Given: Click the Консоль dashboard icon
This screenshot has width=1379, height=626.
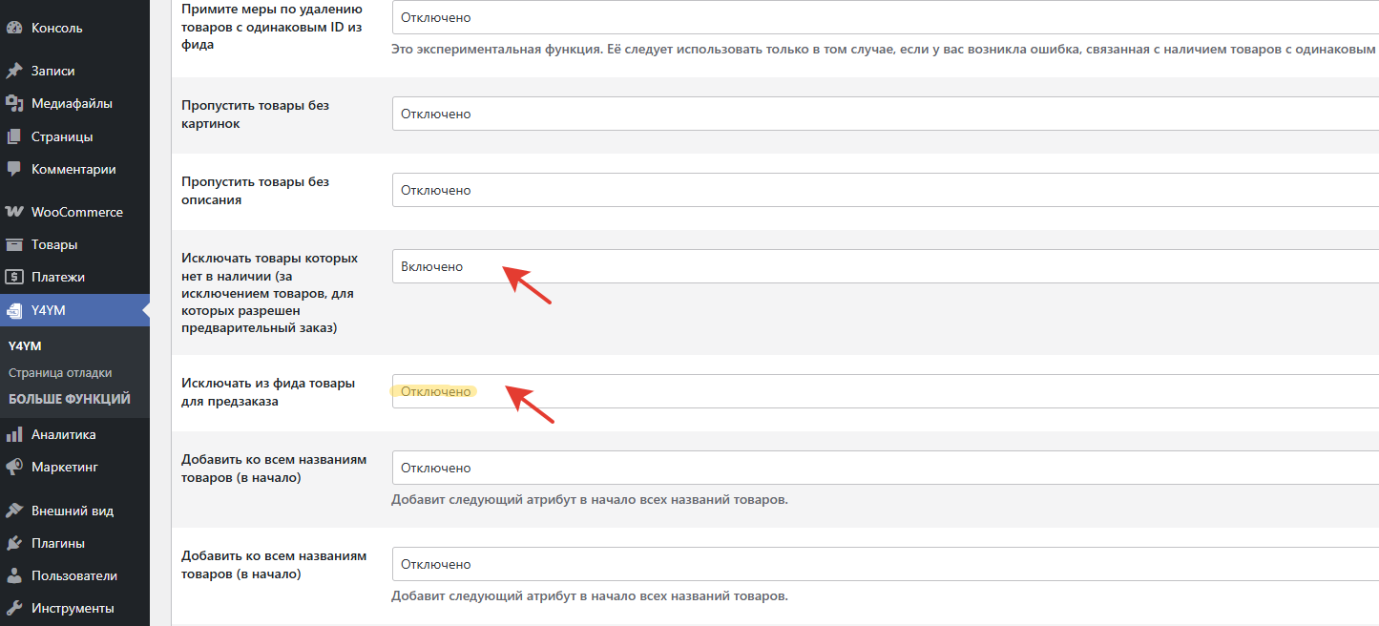Looking at the screenshot, I should click(14, 28).
